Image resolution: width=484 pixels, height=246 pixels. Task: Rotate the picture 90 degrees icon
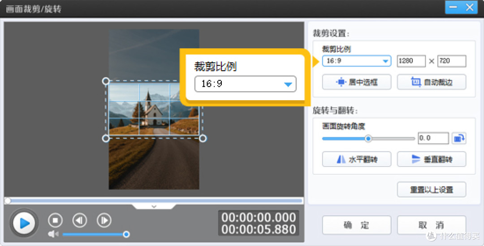459,138
